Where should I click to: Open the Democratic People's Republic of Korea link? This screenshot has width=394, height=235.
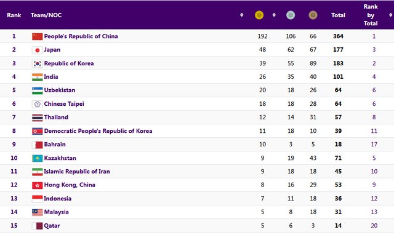(98, 131)
